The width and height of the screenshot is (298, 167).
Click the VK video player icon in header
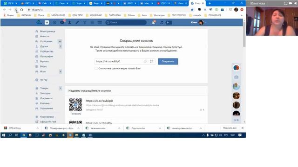click(168, 23)
